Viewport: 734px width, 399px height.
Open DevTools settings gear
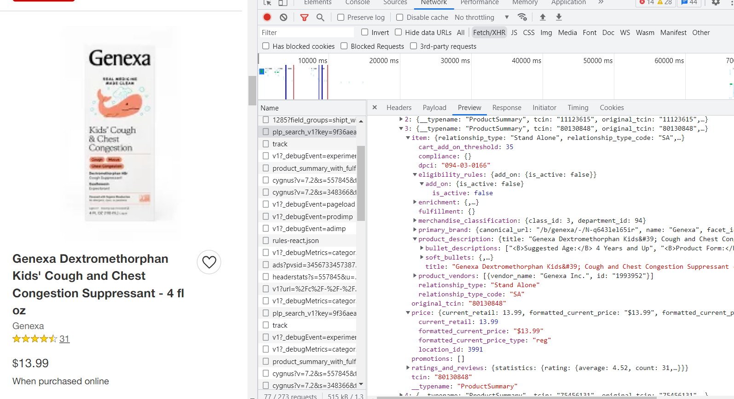tap(716, 2)
